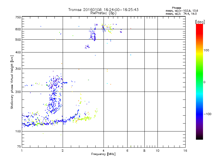Click the 'RwPretec (8p)' subtitle
This screenshot has width=218, height=164.
click(x=103, y=13)
